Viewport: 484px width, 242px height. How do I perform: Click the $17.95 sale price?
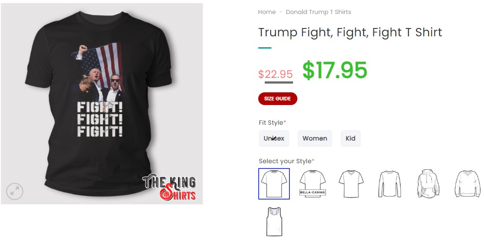(x=335, y=70)
